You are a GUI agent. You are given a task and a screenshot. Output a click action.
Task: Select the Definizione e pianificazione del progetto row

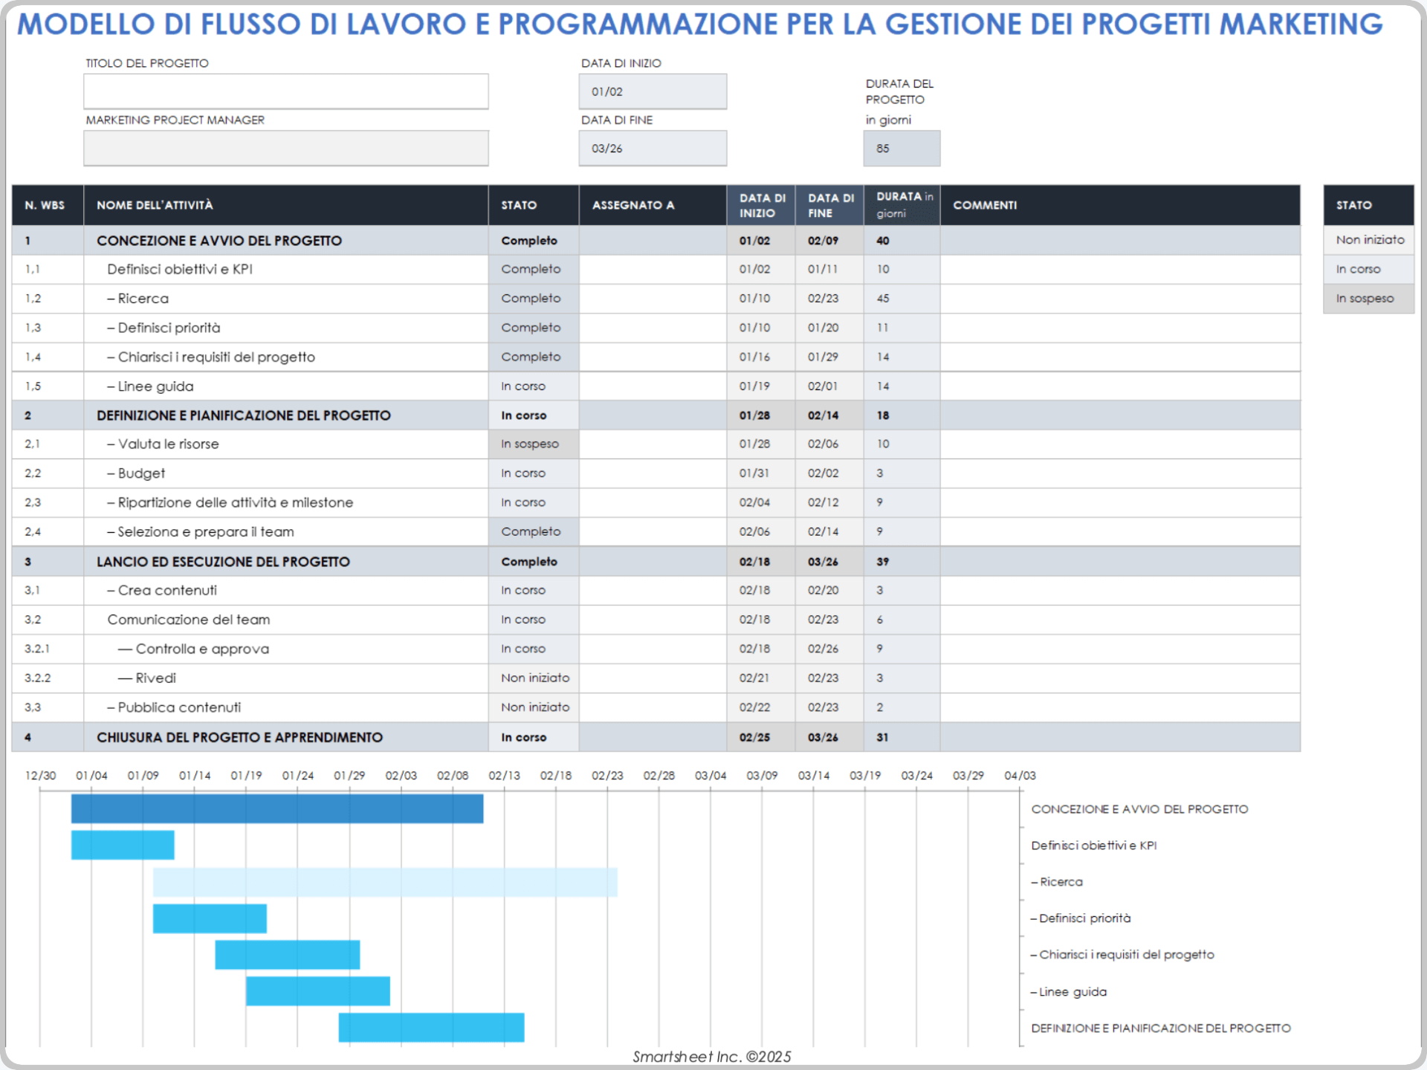click(656, 415)
